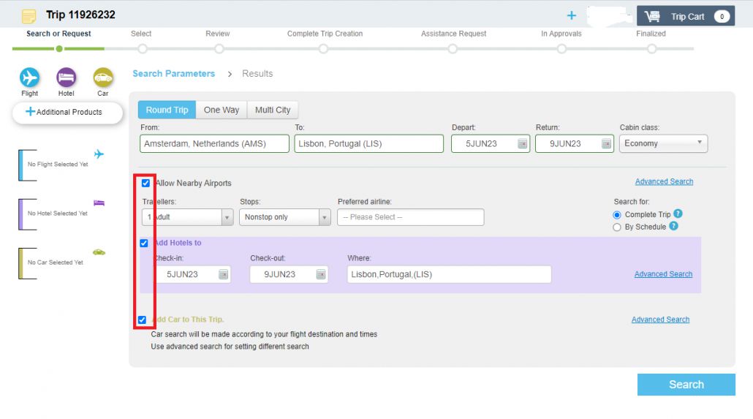Click the car icon in No Car Selected panel
Viewport: 753px width, 419px height.
point(99,252)
